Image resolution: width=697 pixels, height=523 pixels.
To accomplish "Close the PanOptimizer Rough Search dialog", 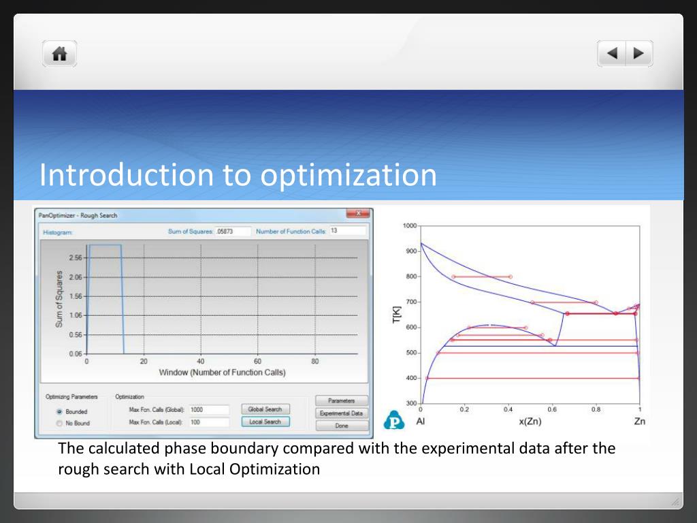I will pos(357,215).
